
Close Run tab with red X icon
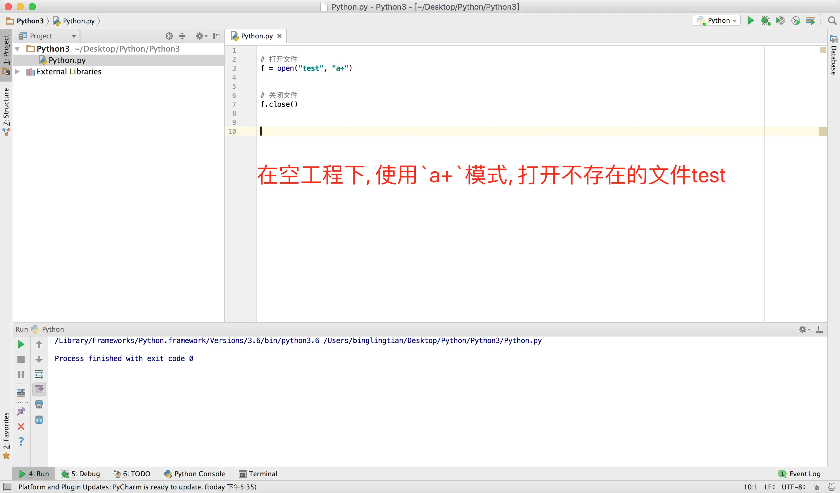(21, 426)
